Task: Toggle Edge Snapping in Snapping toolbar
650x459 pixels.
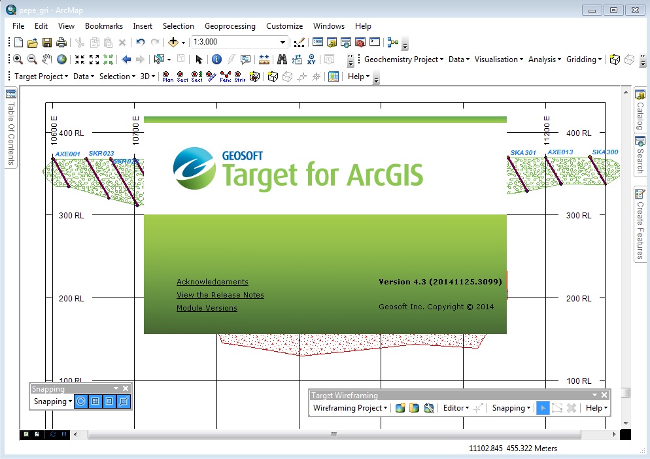Action: coord(124,401)
